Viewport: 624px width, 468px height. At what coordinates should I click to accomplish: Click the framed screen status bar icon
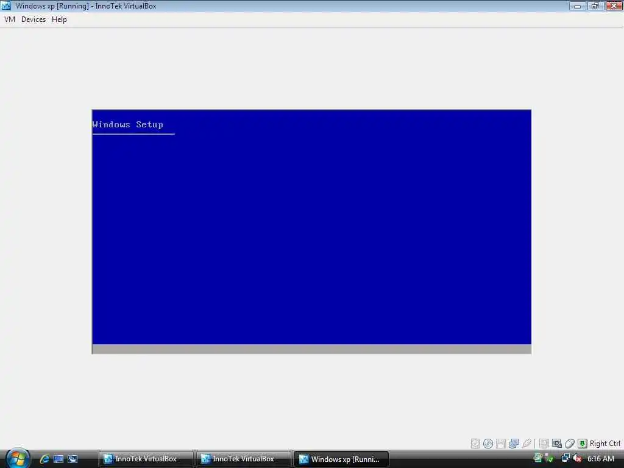544,444
